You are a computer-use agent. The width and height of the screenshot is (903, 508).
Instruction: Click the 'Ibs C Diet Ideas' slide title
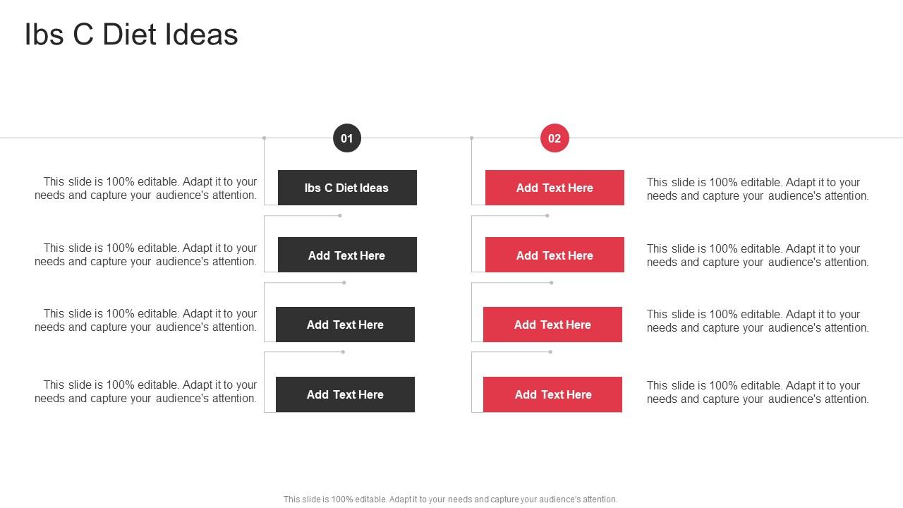pyautogui.click(x=131, y=35)
